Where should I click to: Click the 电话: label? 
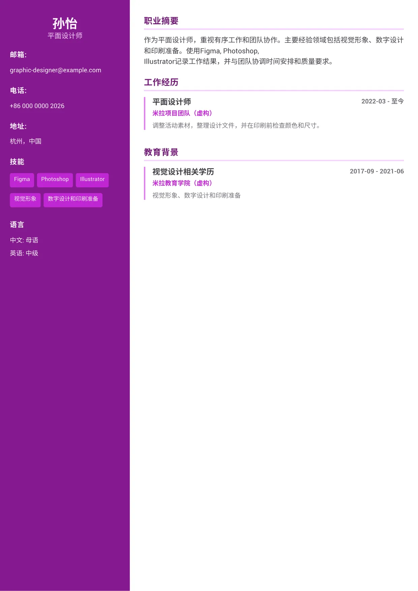point(18,90)
